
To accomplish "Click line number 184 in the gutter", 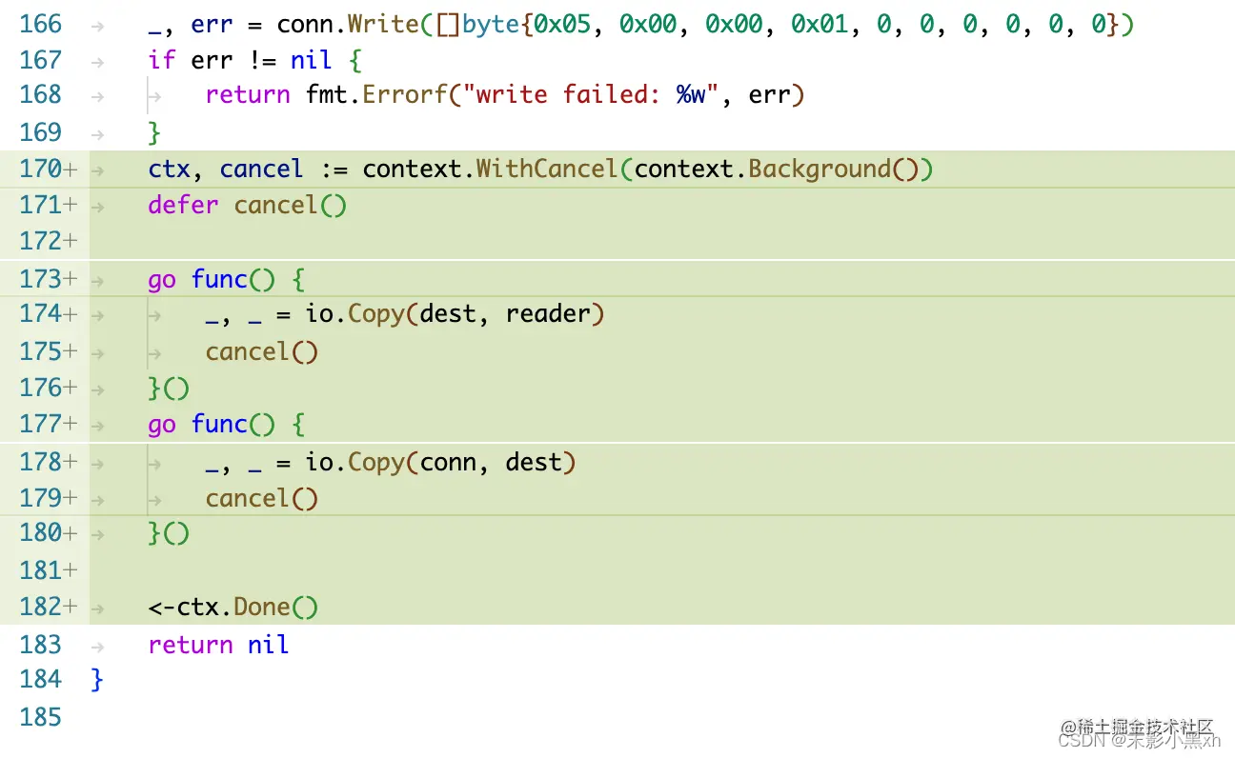I will (40, 679).
